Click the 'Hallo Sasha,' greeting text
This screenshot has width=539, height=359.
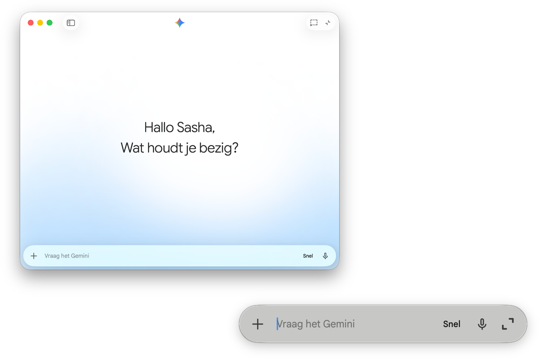(x=179, y=127)
